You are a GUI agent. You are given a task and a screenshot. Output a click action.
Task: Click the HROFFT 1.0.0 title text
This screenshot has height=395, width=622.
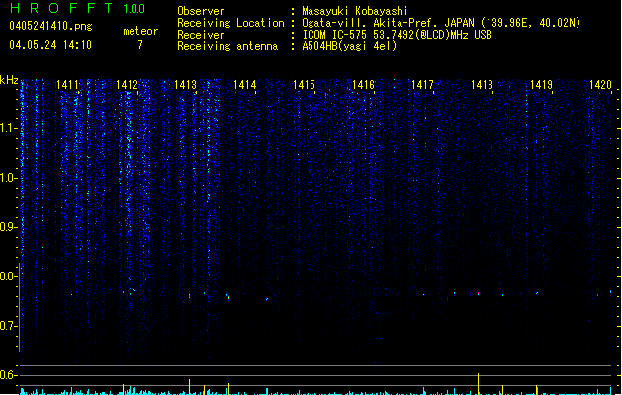tap(77, 8)
